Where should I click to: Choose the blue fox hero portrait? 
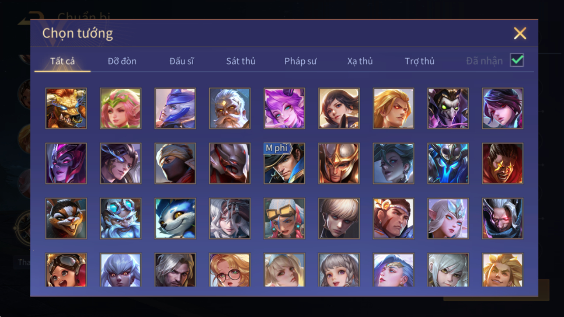tap(175, 219)
